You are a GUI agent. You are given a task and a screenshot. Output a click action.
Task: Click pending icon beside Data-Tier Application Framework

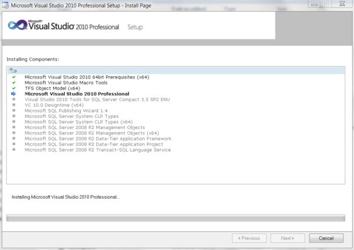click(x=14, y=139)
